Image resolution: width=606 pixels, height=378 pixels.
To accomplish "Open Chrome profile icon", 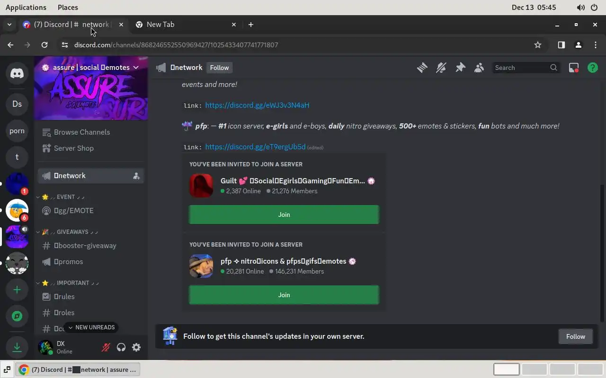I will 578,45.
